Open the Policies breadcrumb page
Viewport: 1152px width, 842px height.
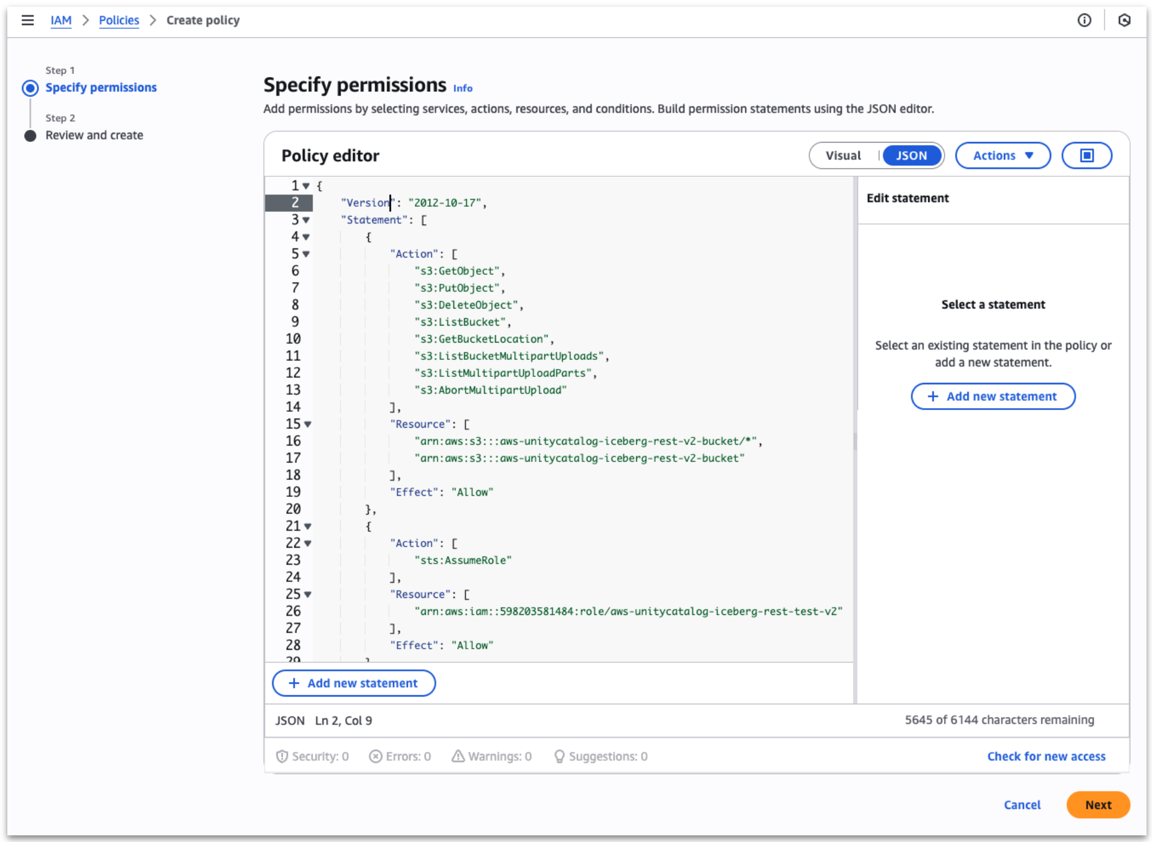click(119, 20)
